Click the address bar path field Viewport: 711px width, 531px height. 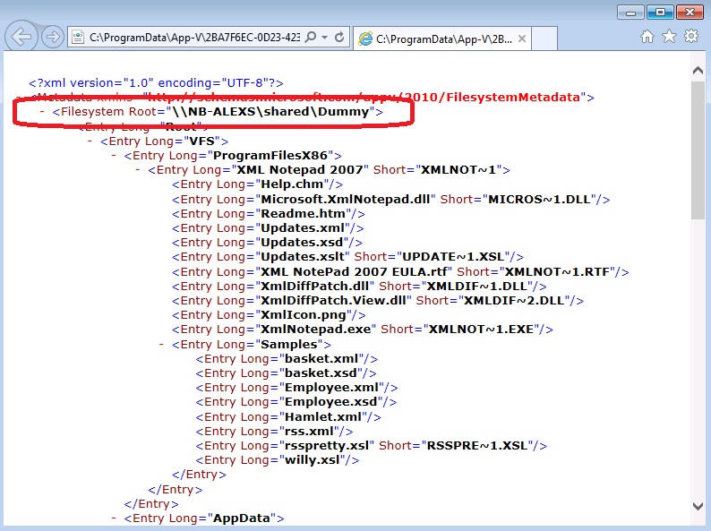tap(194, 38)
